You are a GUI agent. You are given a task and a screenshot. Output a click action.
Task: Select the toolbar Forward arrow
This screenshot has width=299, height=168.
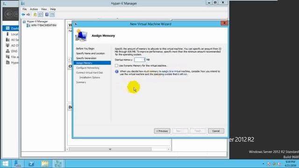point(28,14)
